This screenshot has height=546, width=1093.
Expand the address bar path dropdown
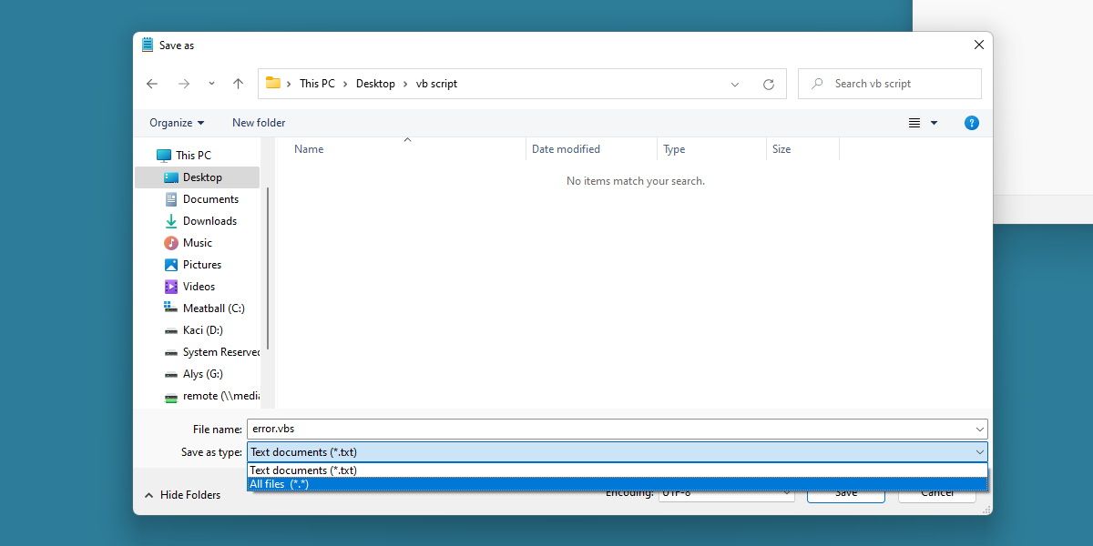click(734, 84)
